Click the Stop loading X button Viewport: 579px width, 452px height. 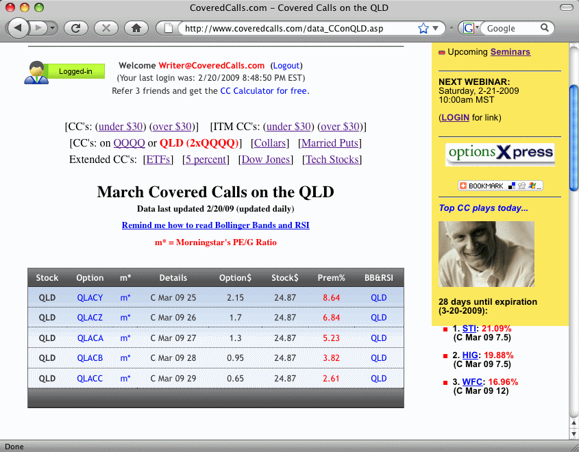click(106, 28)
